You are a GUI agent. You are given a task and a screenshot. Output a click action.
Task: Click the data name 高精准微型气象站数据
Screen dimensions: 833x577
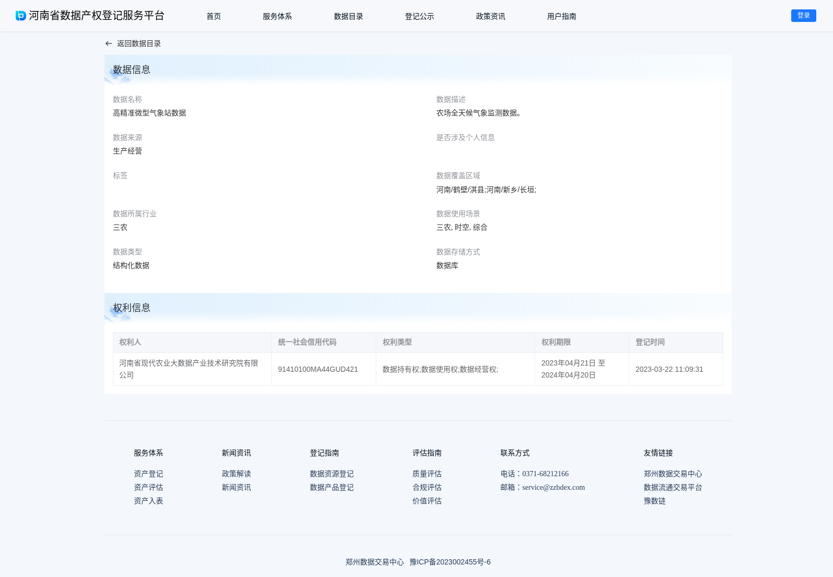[149, 113]
